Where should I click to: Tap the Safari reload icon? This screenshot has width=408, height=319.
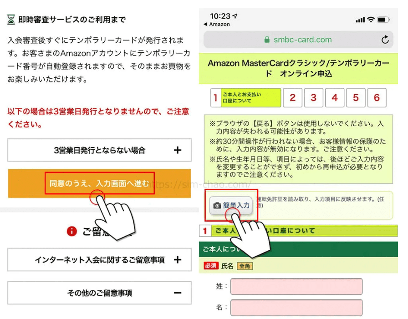pos(385,40)
